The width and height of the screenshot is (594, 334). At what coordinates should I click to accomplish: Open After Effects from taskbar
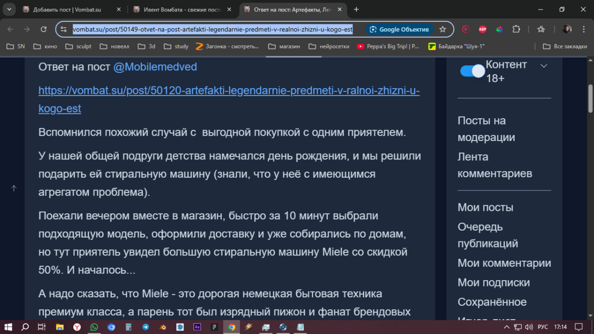(197, 327)
